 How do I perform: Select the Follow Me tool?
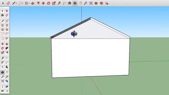[7, 48]
